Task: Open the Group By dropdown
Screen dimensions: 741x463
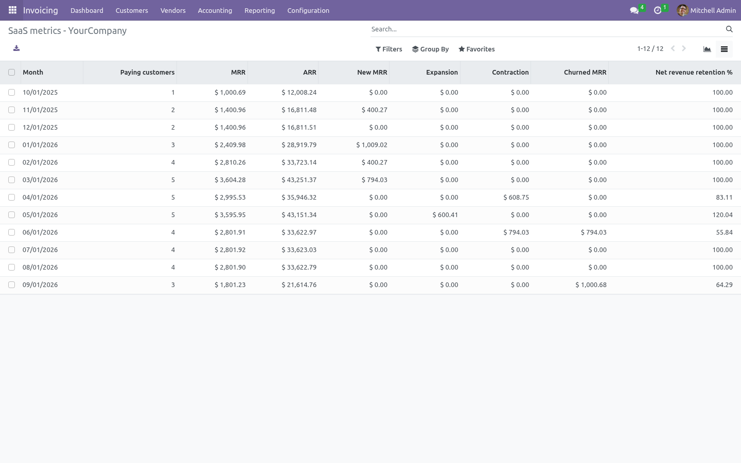Action: pos(431,49)
